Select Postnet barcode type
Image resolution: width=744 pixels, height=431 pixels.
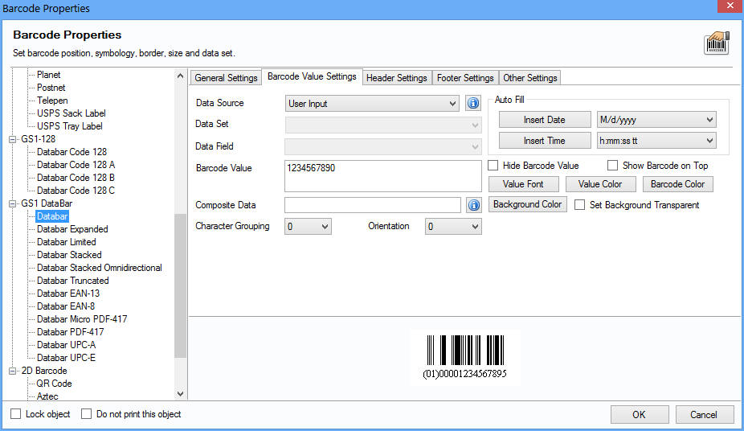pyautogui.click(x=51, y=88)
